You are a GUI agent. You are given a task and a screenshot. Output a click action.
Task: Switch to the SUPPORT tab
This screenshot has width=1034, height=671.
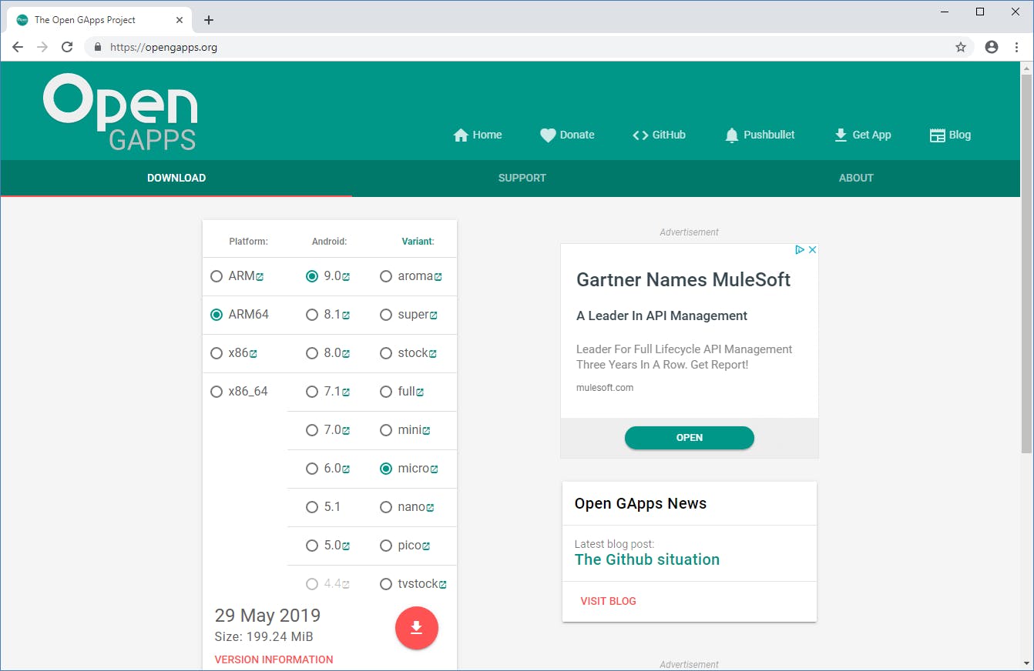pyautogui.click(x=522, y=178)
